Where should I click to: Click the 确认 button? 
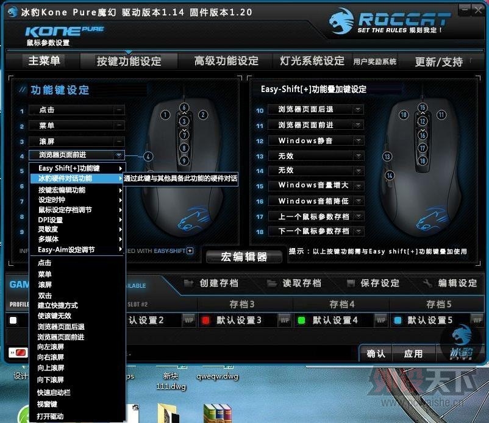[376, 354]
